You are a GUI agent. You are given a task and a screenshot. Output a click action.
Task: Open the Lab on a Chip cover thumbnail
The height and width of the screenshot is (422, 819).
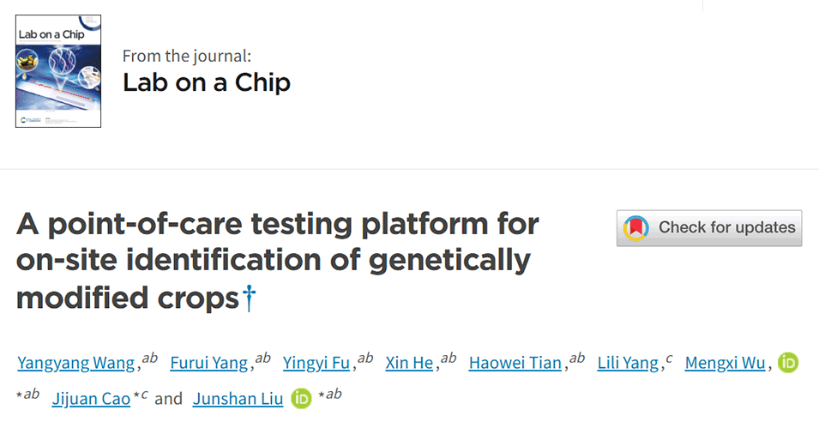coord(58,70)
